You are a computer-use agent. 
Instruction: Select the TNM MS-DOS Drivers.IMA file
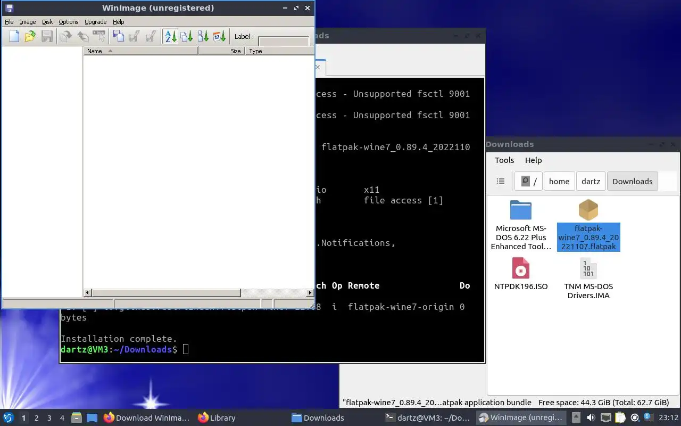588,278
